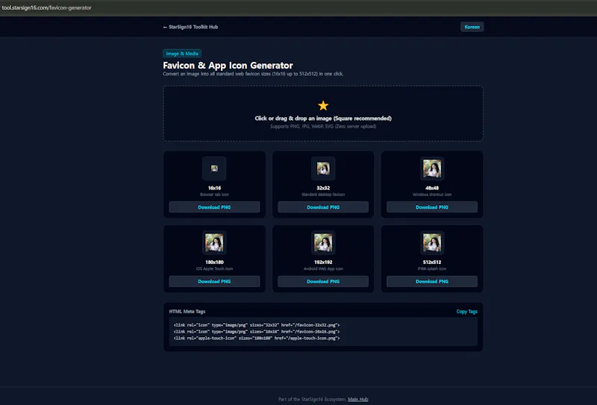The width and height of the screenshot is (597, 405).
Task: Click the 'Convert an image into all standard' description
Action: pyautogui.click(x=253, y=74)
